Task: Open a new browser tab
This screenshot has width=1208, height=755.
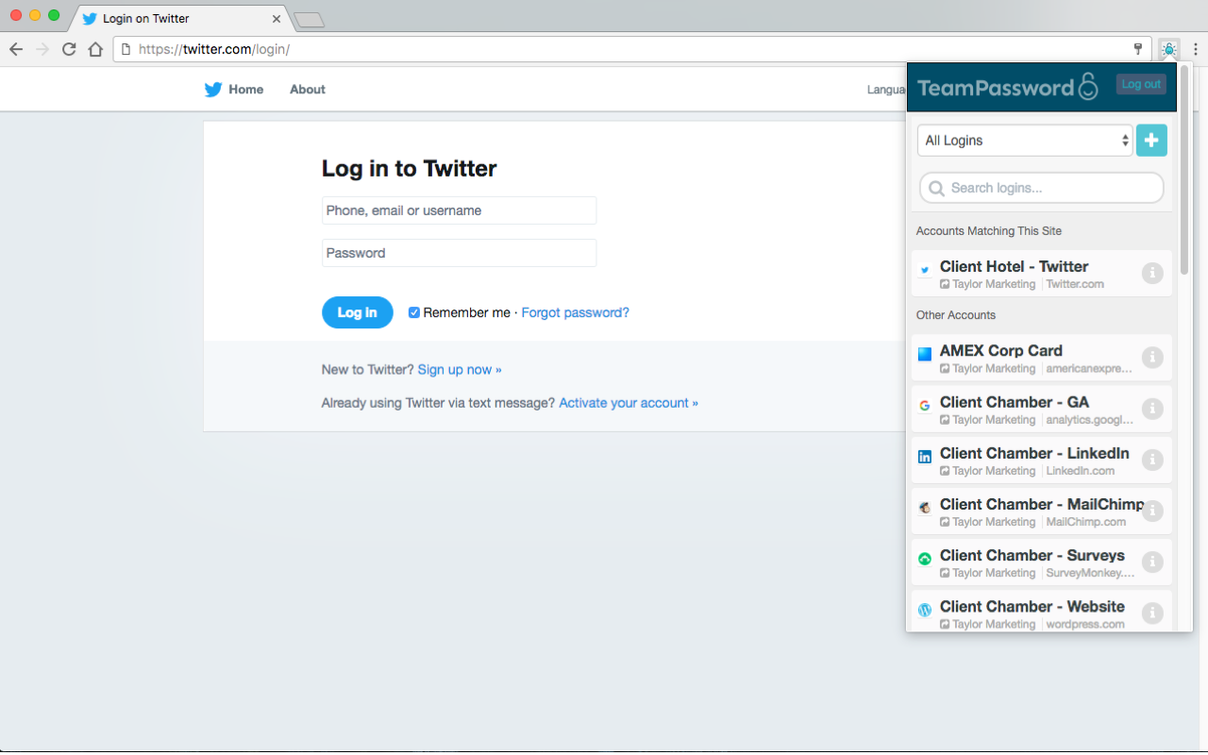Action: [309, 20]
